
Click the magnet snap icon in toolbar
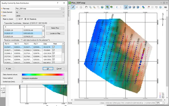pyautogui.click(x=149, y=7)
